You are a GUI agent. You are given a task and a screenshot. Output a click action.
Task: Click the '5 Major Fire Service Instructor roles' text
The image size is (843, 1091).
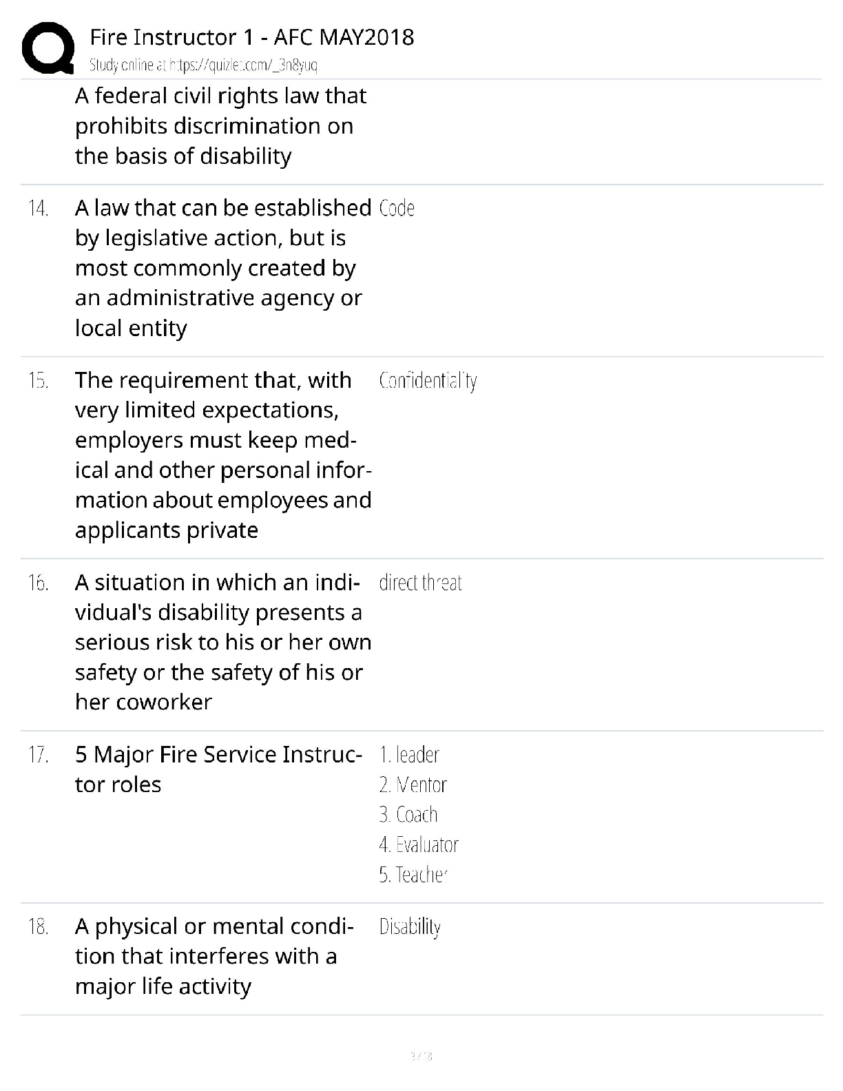click(218, 769)
